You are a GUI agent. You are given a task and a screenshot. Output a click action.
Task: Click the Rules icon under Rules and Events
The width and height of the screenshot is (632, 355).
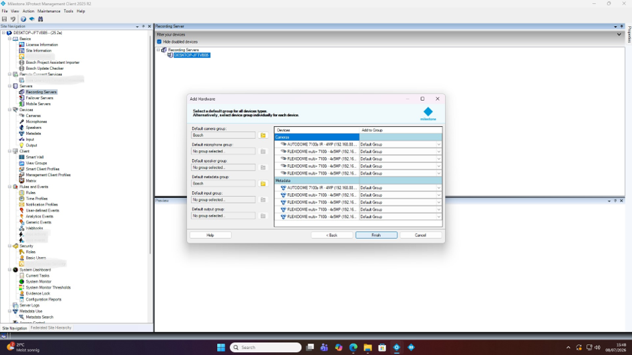[22, 193]
